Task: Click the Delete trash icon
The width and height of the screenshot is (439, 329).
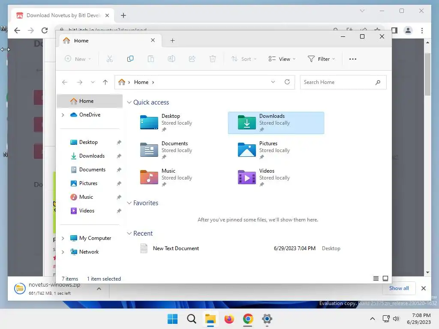Action: click(x=213, y=59)
